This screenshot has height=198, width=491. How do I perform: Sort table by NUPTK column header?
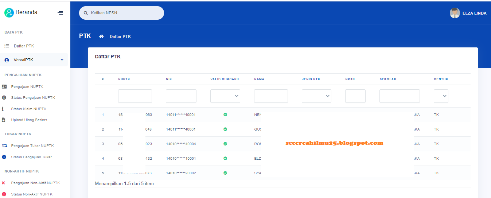[124, 79]
